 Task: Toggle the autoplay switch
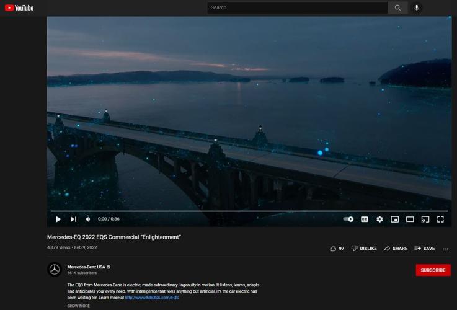[348, 219]
